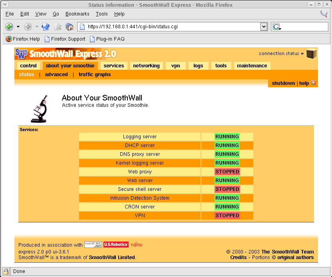Screen dimensions: 332x277
Task: Click the Fujitsu logo
Action: 137,245
